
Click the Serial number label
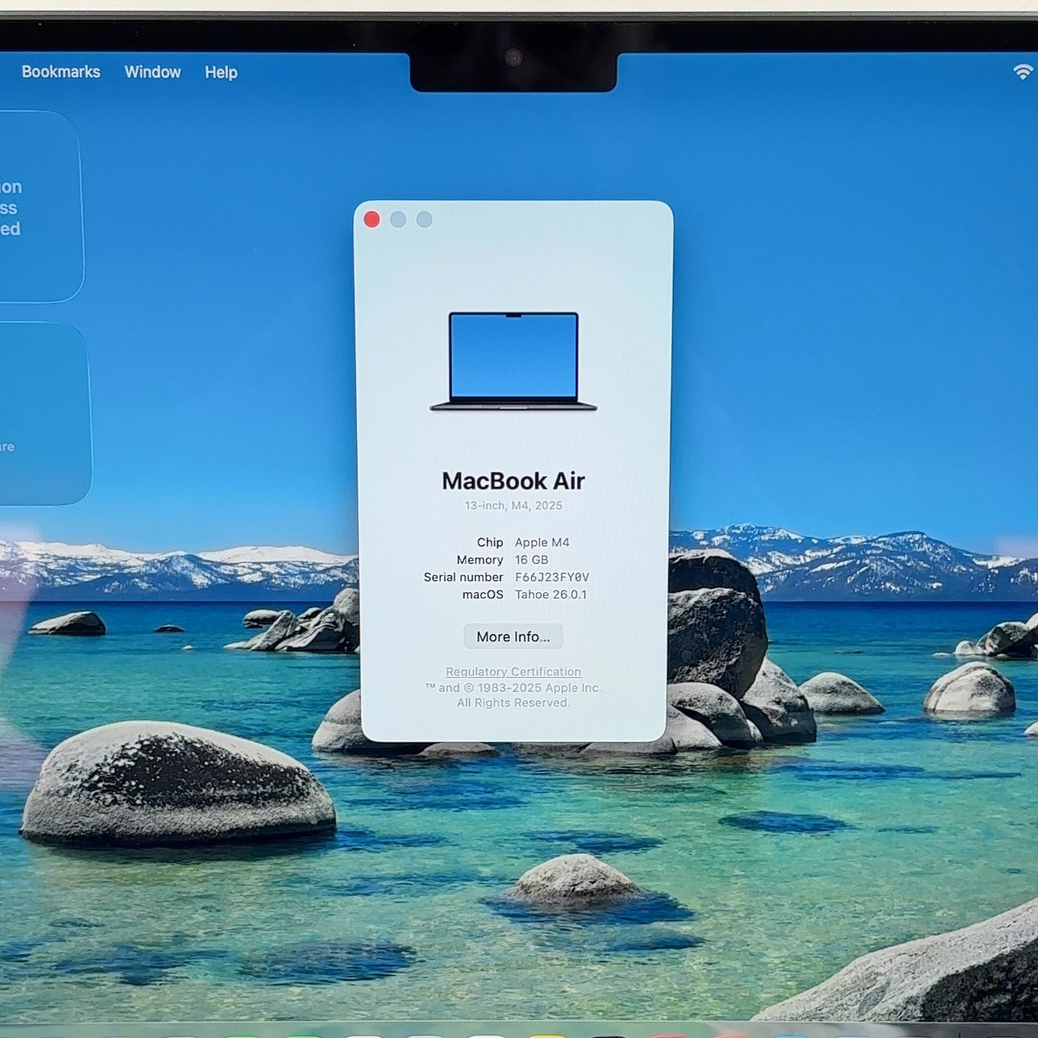click(463, 577)
